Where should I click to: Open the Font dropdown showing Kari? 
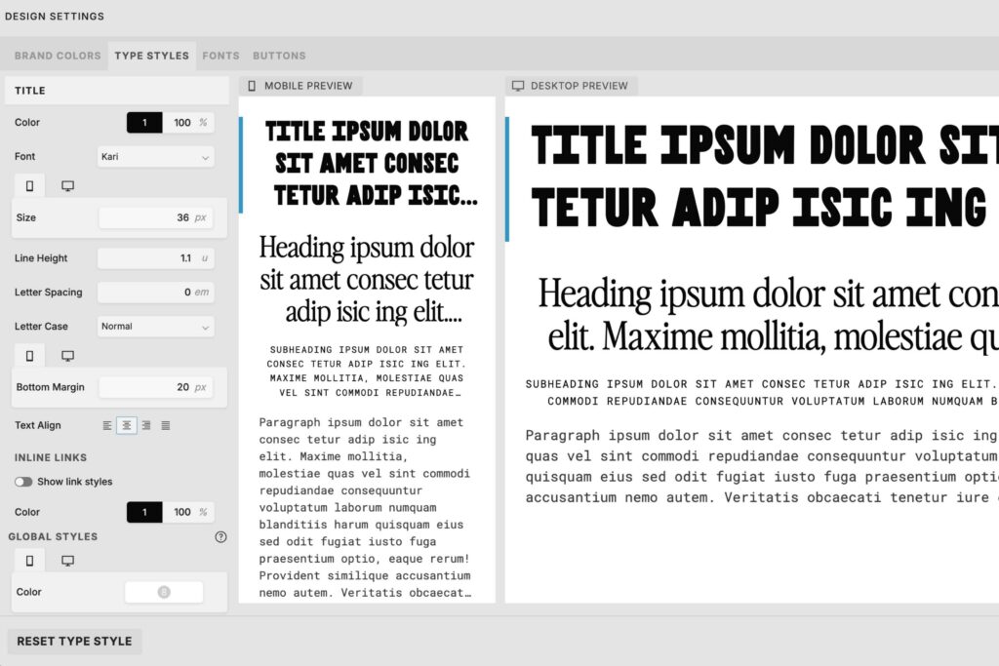pyautogui.click(x=155, y=156)
